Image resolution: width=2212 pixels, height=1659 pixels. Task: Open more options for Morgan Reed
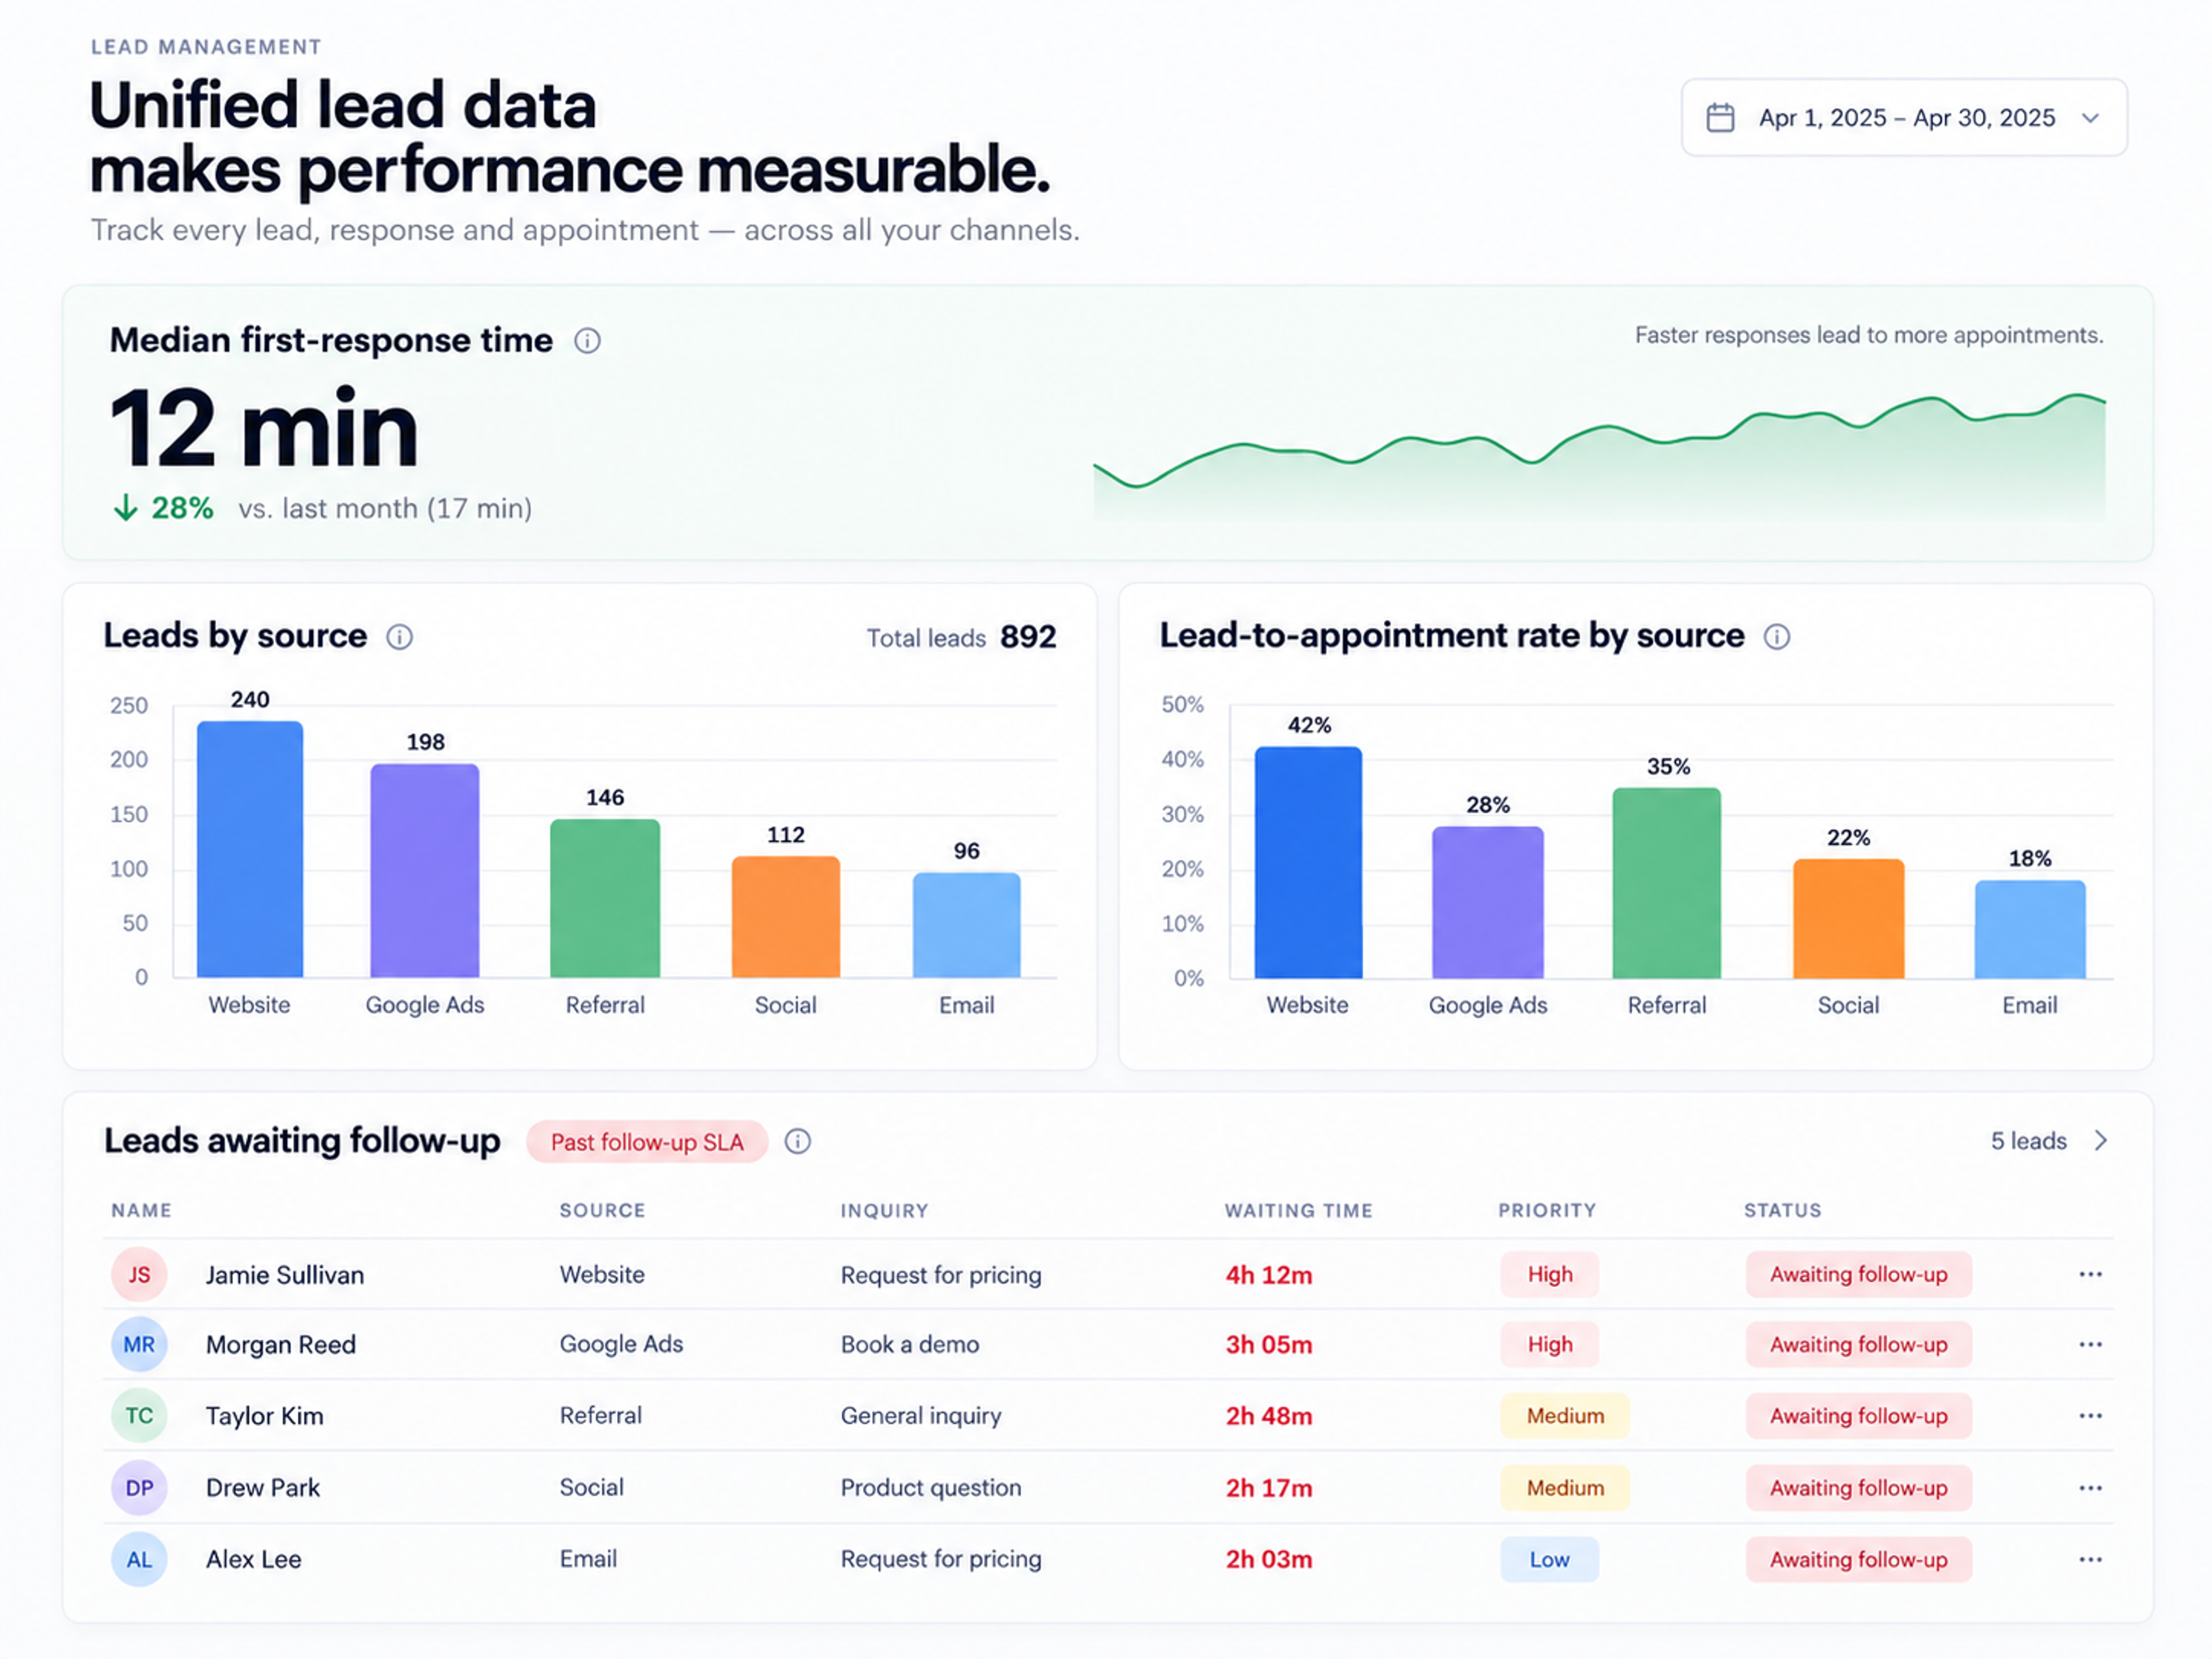(2090, 1344)
